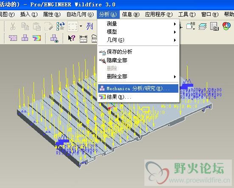Click the icon beside 隐藏全部
The width and height of the screenshot is (234, 188).
(102, 61)
